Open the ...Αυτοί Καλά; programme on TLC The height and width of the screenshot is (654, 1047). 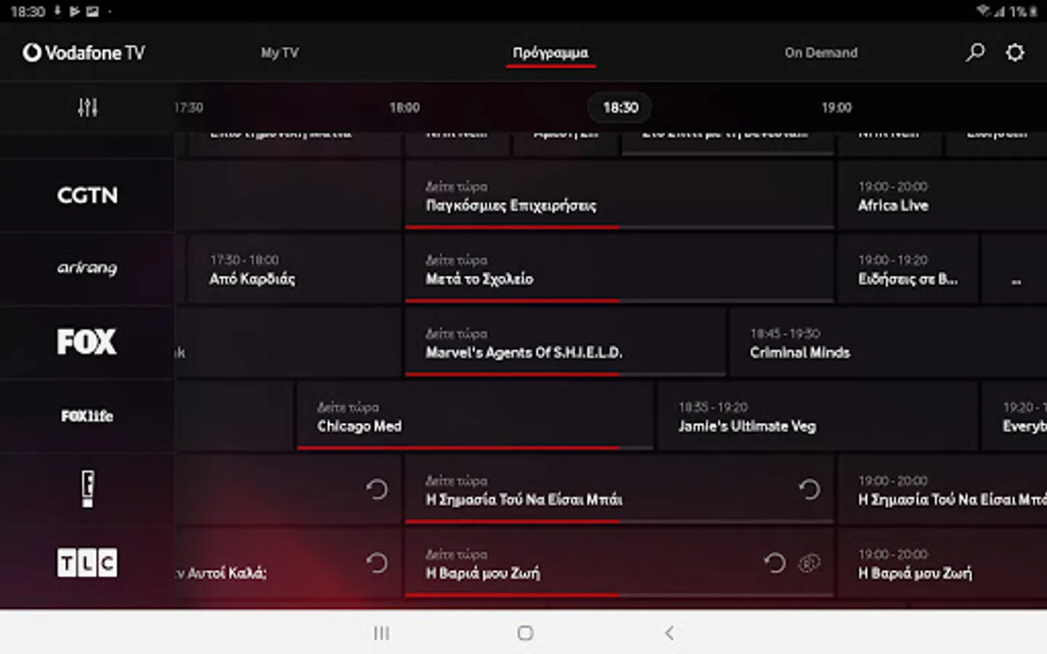pos(287,563)
